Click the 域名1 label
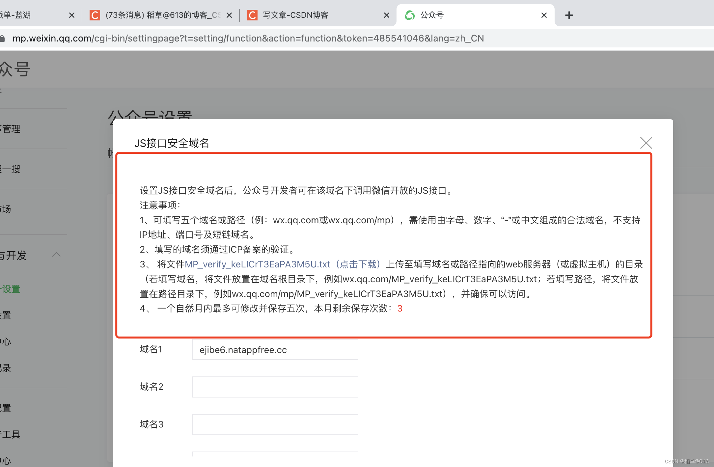 (x=151, y=349)
